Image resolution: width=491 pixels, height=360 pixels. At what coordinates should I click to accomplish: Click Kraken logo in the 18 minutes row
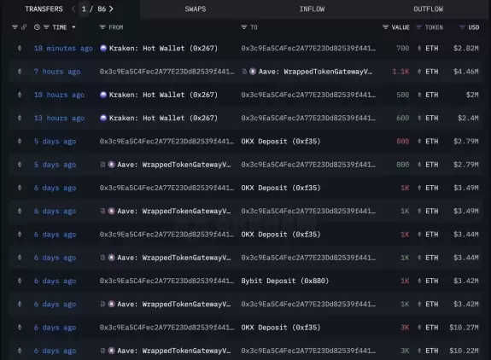(x=103, y=48)
